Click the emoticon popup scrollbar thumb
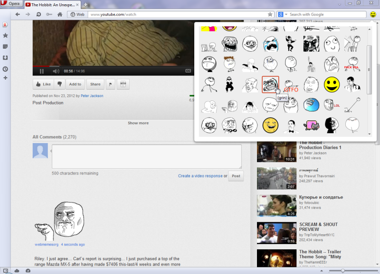380x274 pixels. pyautogui.click(x=370, y=70)
